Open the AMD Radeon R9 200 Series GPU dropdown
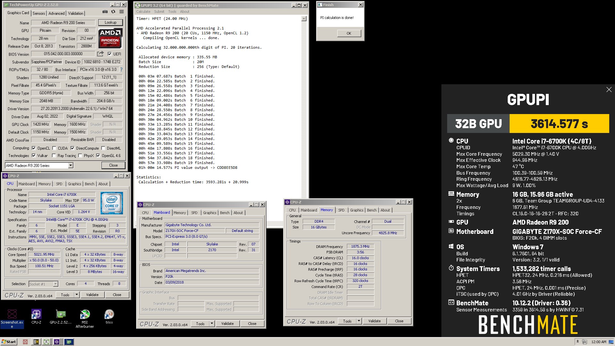The width and height of the screenshot is (615, 346). (x=71, y=166)
